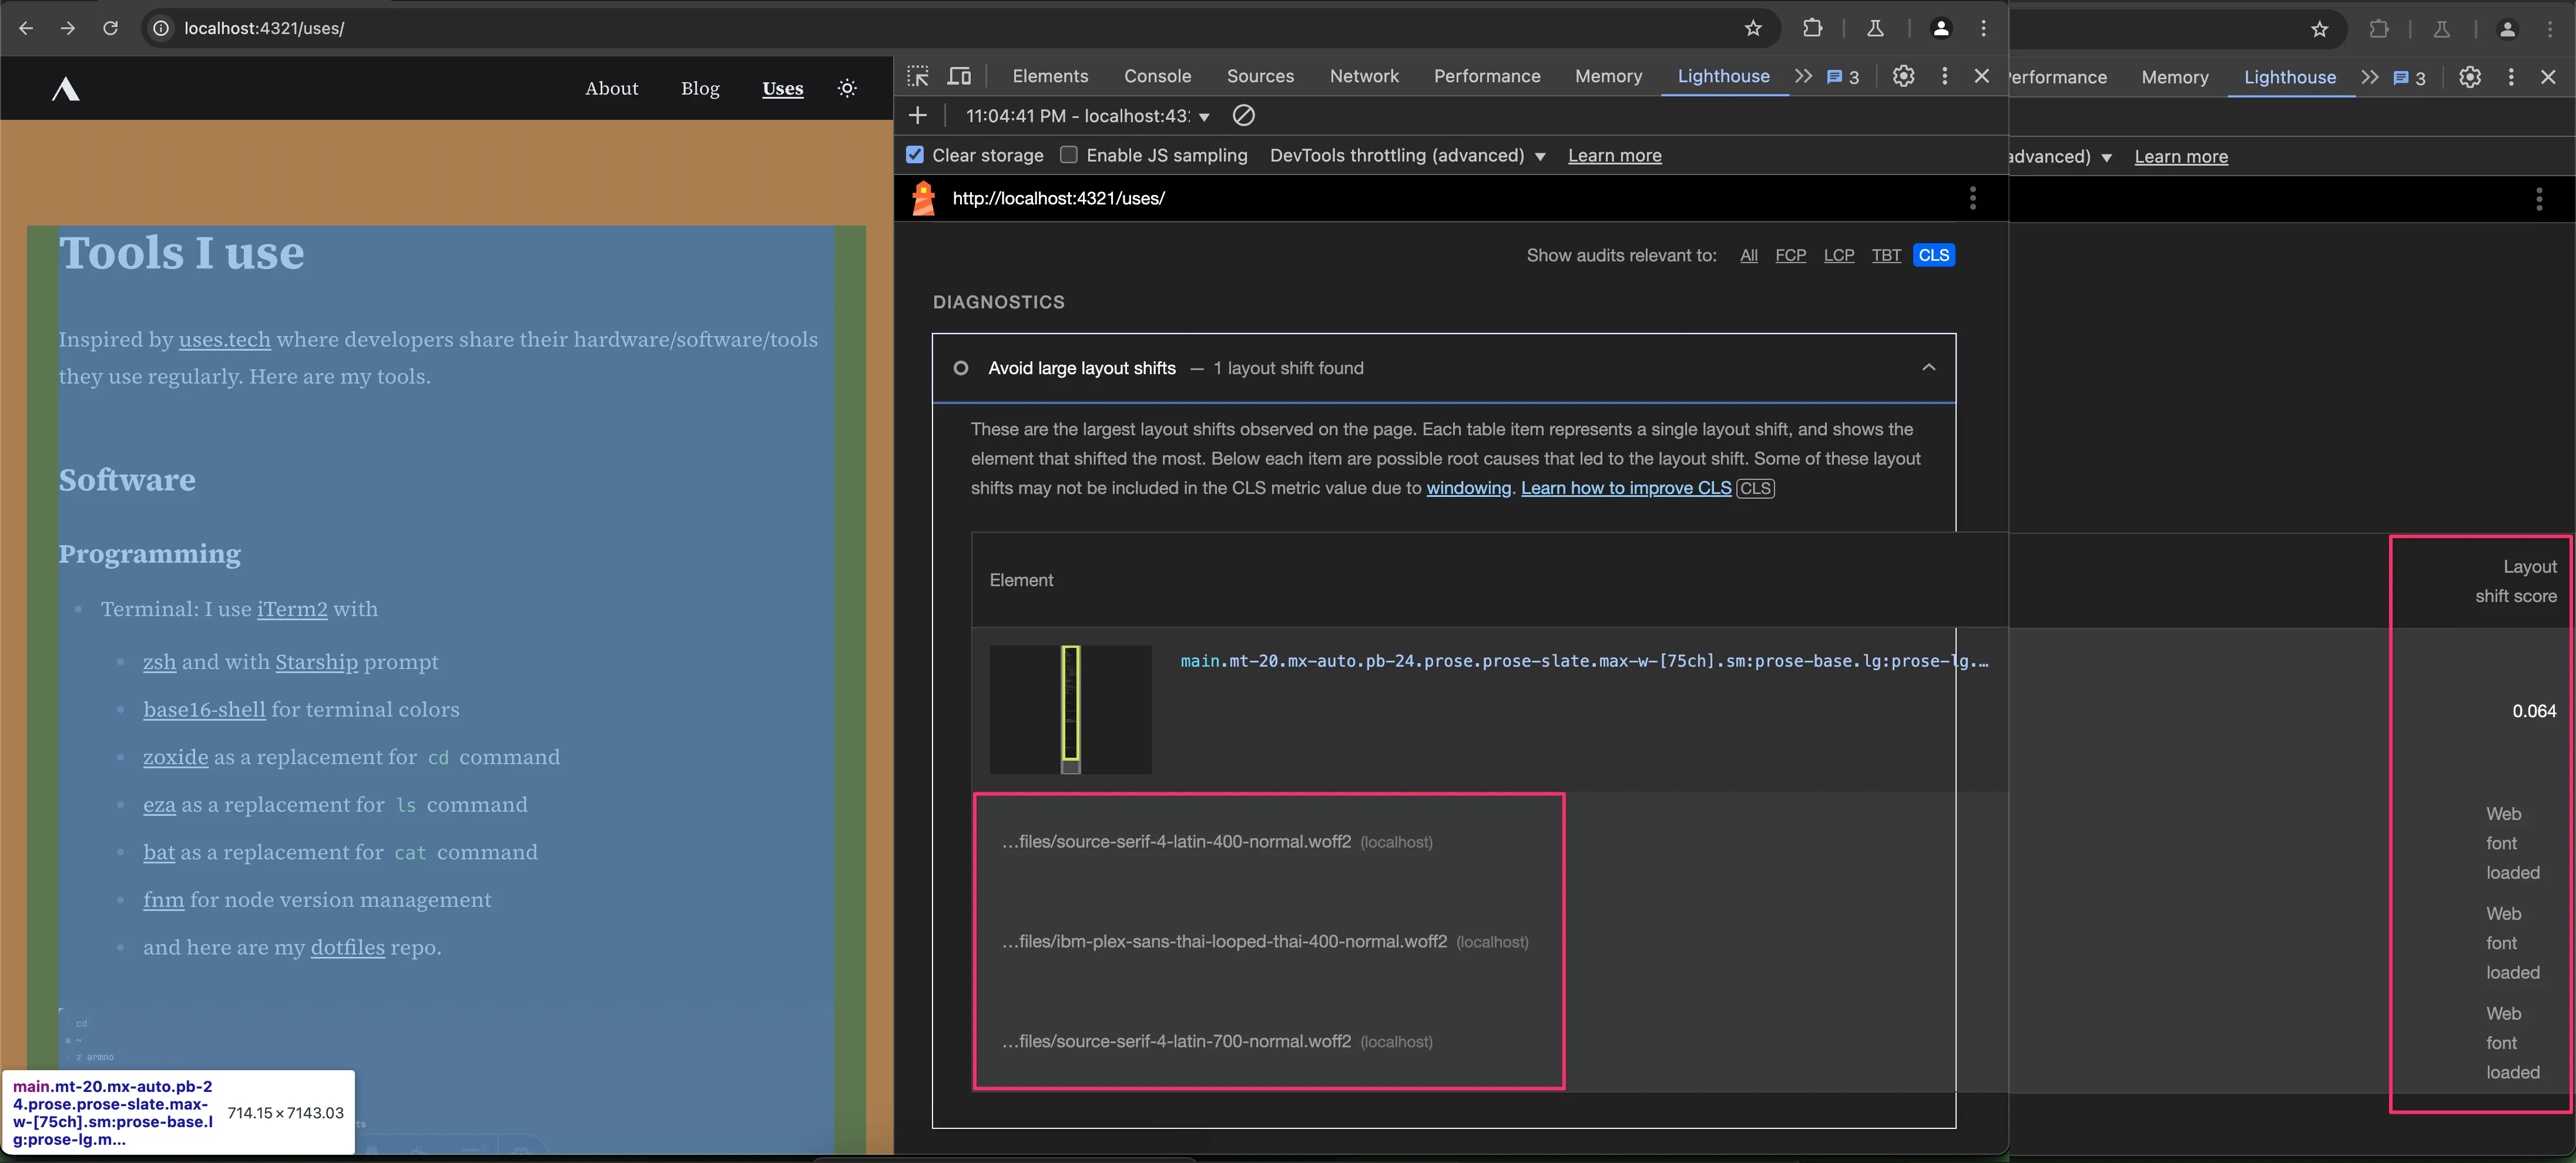Screen dimensions: 2576x1163
Task: Click the shifted element screenshot thumbnail
Action: point(1070,709)
